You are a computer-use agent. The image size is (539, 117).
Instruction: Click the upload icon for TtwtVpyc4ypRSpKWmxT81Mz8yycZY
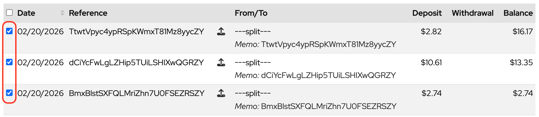[x=221, y=31]
